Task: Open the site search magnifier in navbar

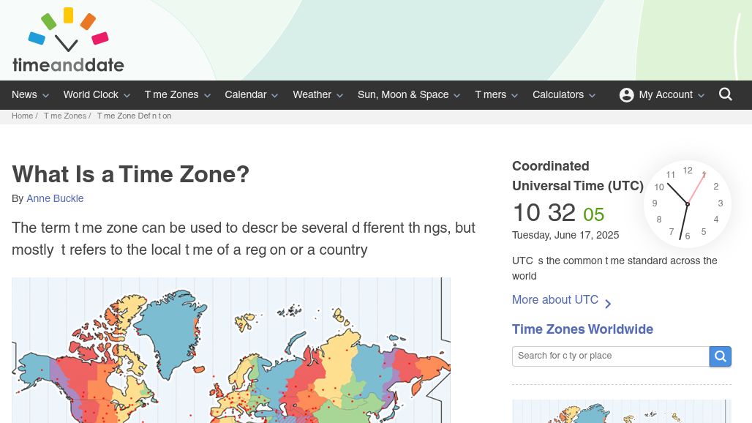Action: 725,94
